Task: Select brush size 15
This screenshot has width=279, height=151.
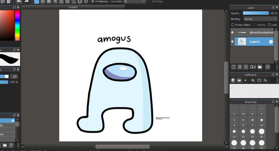Action: tap(243, 133)
